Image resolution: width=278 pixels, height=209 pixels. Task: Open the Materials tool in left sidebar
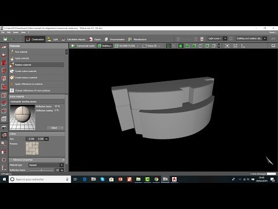[4, 135]
